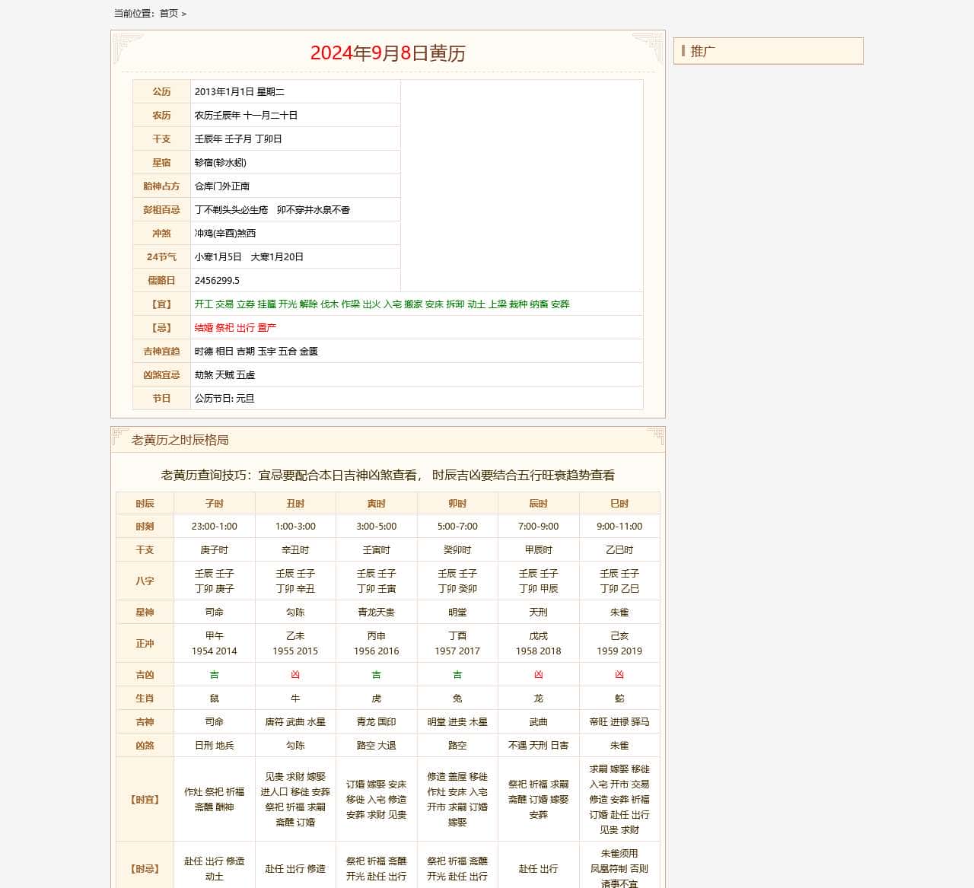Click the 推广 sidebar heading
This screenshot has height=888, width=974.
point(702,52)
